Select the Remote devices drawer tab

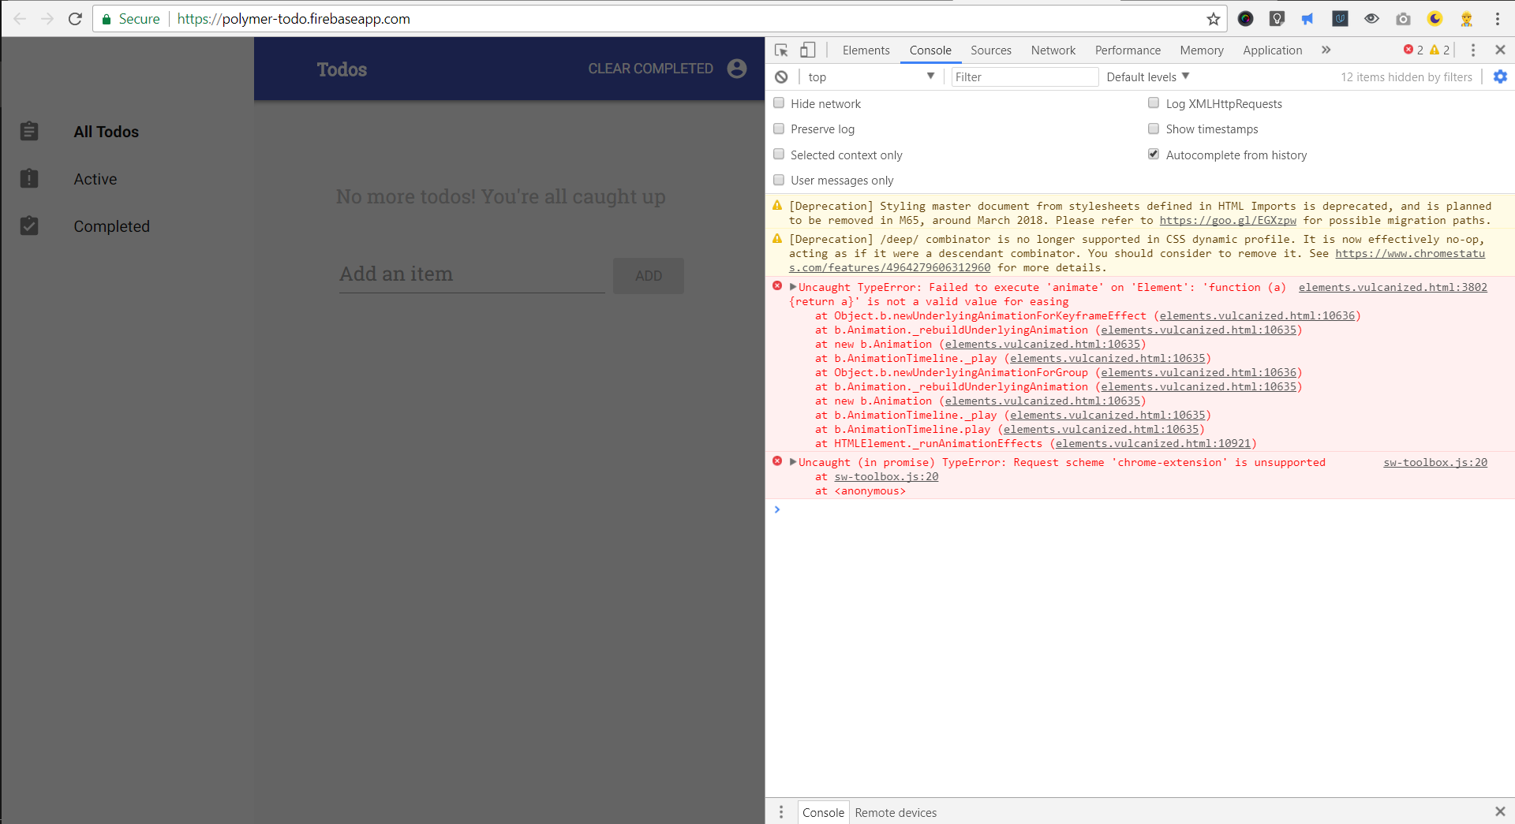(896, 812)
